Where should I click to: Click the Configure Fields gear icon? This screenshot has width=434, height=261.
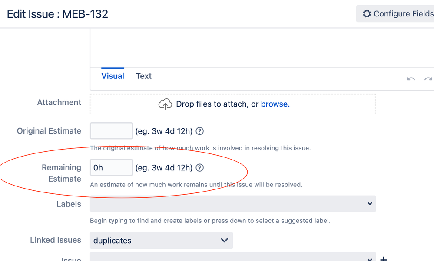click(x=367, y=14)
